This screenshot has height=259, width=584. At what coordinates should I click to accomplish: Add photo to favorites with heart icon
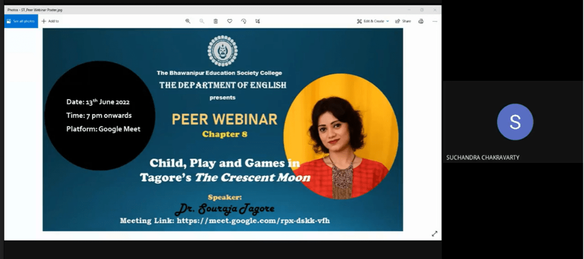coord(229,21)
